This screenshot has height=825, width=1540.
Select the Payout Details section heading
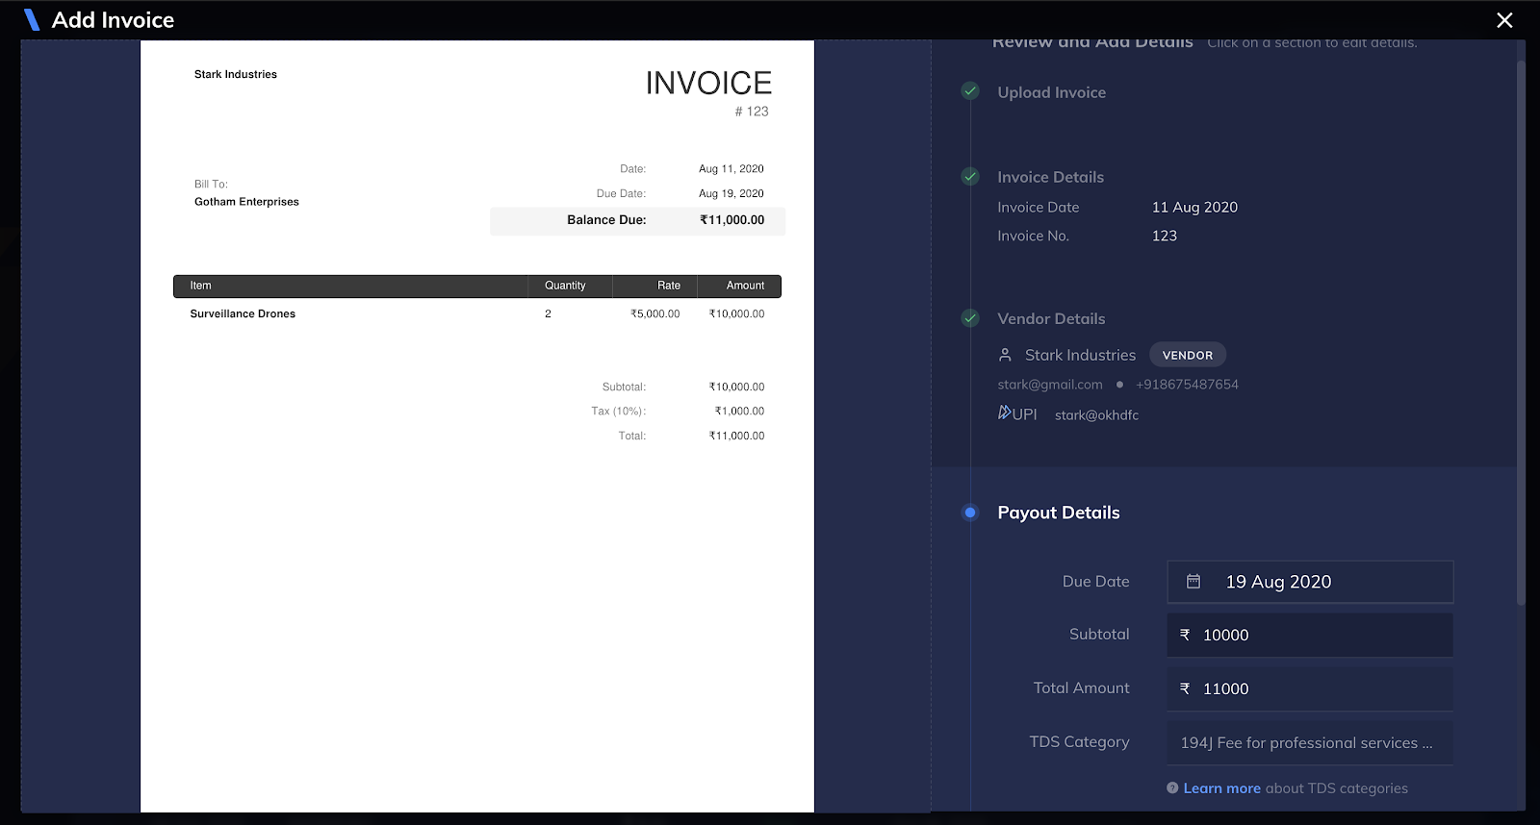click(1059, 512)
